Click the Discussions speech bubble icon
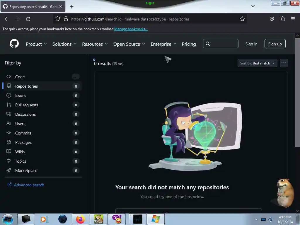 pyautogui.click(x=9, y=114)
